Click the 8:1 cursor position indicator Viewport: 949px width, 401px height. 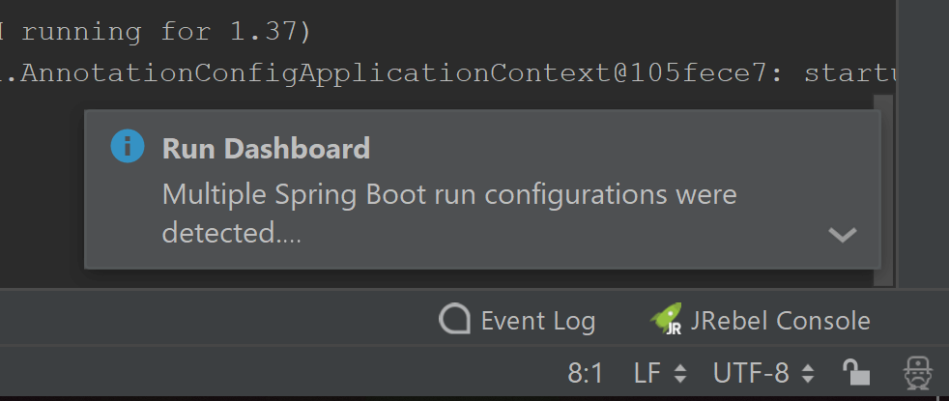click(x=586, y=372)
